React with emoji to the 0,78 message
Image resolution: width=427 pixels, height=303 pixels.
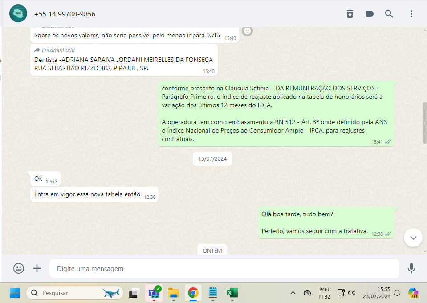coord(248,31)
